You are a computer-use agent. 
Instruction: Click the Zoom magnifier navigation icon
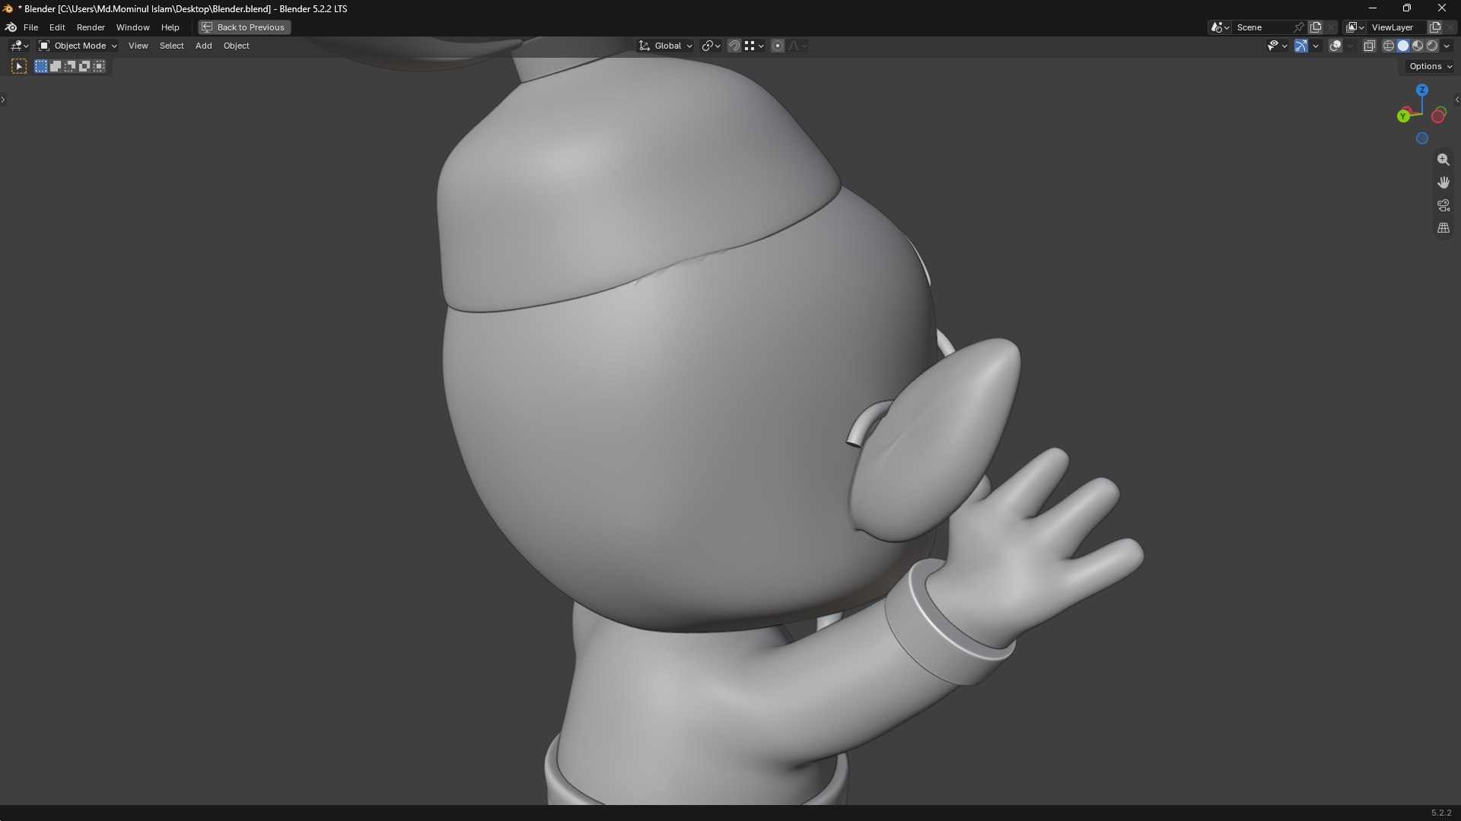tap(1443, 160)
